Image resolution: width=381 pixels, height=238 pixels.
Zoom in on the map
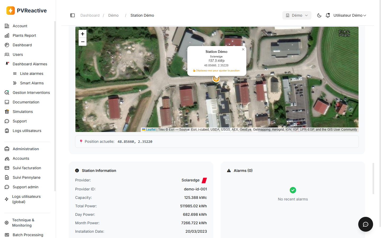(83, 34)
